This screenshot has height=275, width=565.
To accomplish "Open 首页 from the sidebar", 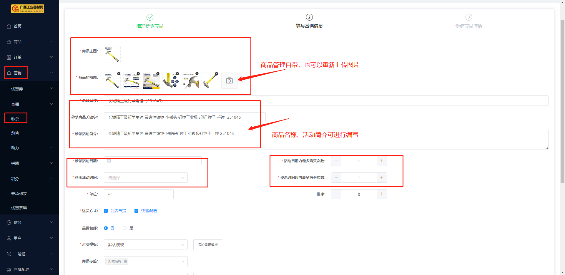I will coord(18,26).
